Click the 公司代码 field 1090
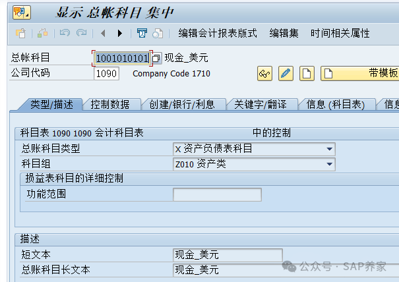The height and width of the screenshot is (282, 399). tap(106, 74)
